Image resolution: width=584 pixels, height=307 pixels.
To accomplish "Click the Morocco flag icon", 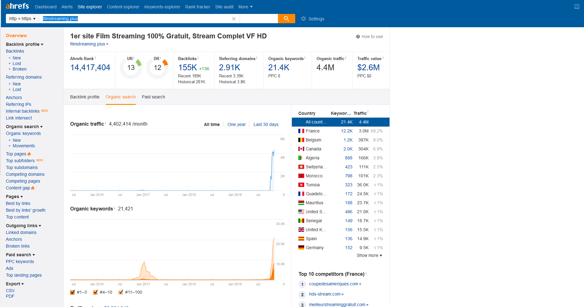I will (301, 176).
